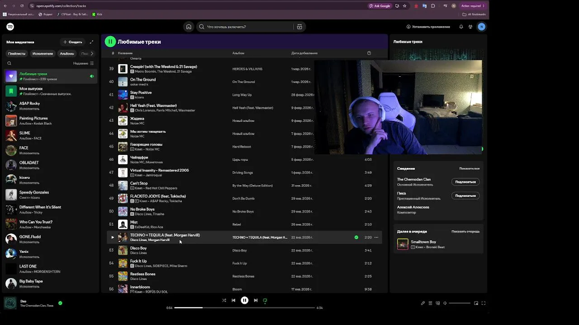Select the track Virtual Insanity - Remastered 2006
This screenshot has height=325, width=579.
(x=160, y=170)
